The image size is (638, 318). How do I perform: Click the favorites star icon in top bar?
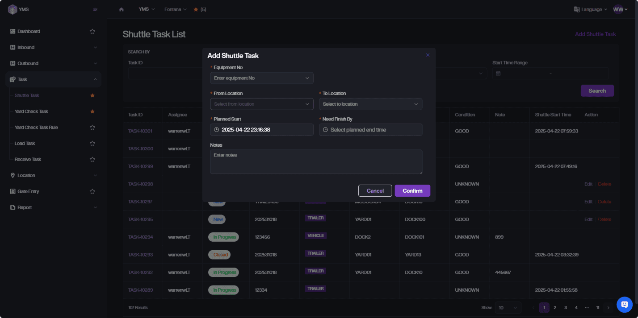click(196, 9)
